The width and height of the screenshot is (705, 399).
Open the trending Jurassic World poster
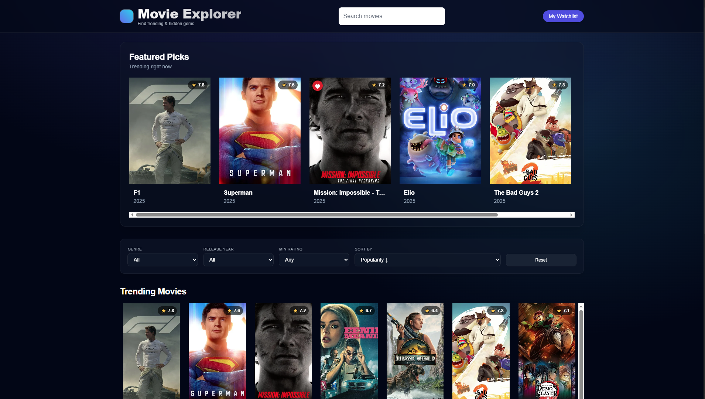[415, 351]
